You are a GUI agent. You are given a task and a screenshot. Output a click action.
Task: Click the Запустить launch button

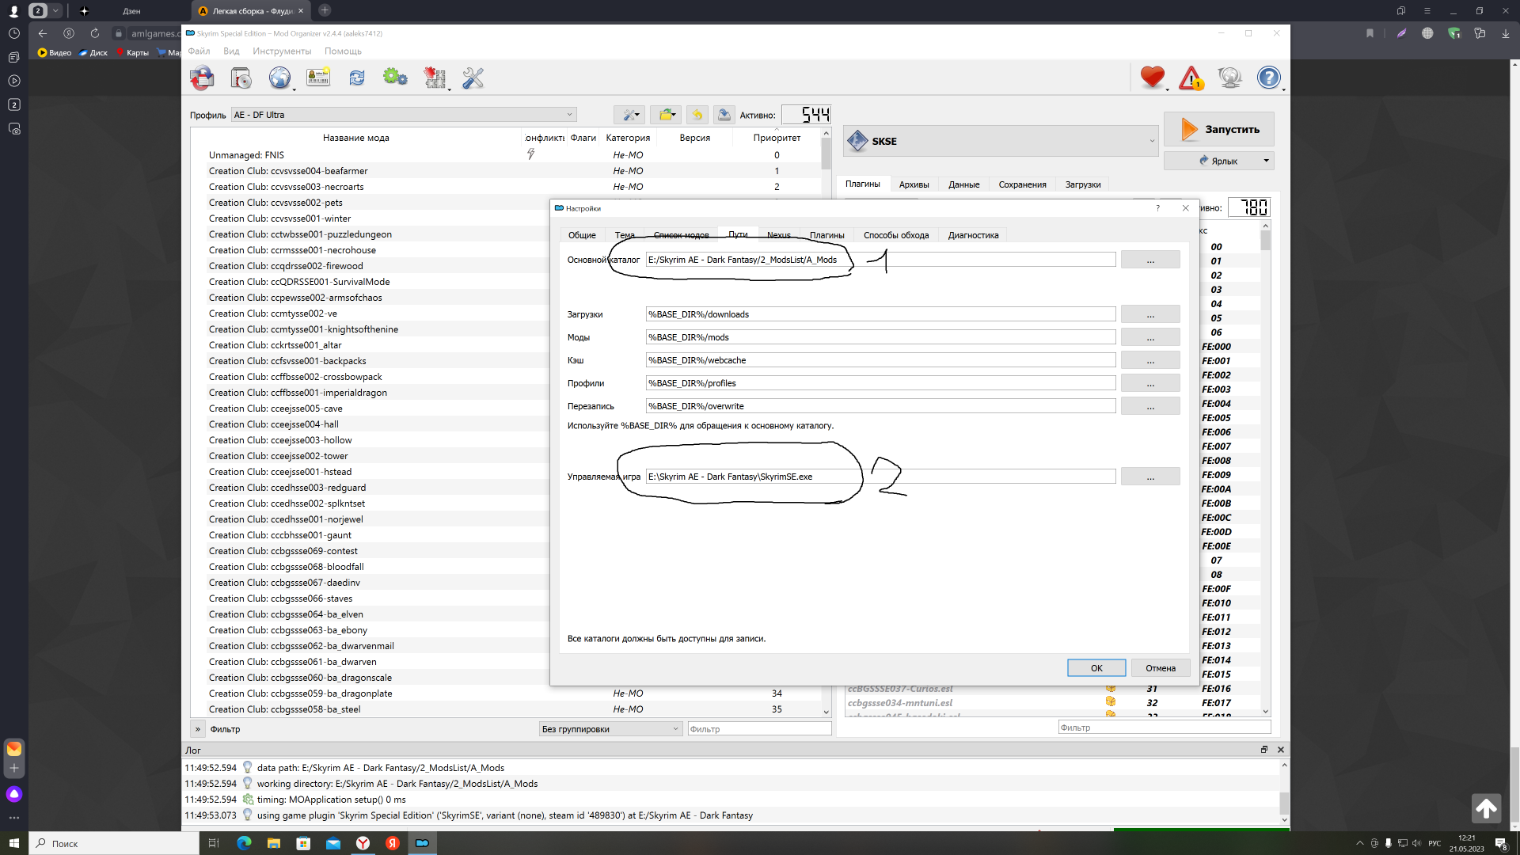1218,129
